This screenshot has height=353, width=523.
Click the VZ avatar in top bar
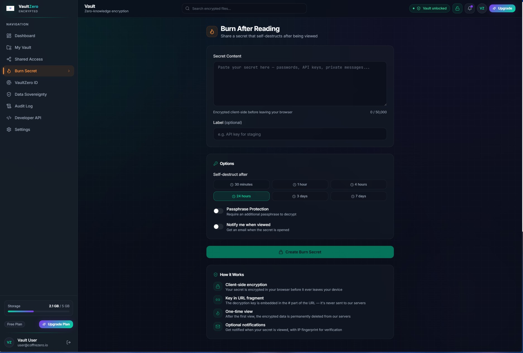(482, 8)
